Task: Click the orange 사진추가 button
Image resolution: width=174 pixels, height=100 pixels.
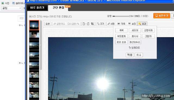Action: click(x=162, y=16)
